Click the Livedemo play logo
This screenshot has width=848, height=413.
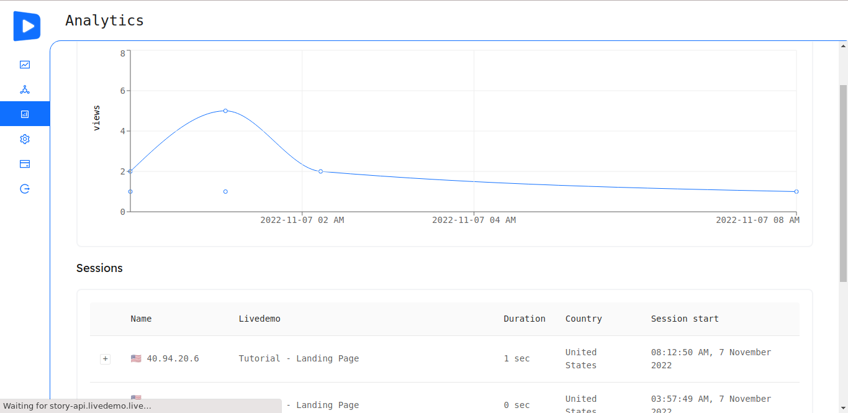(27, 26)
